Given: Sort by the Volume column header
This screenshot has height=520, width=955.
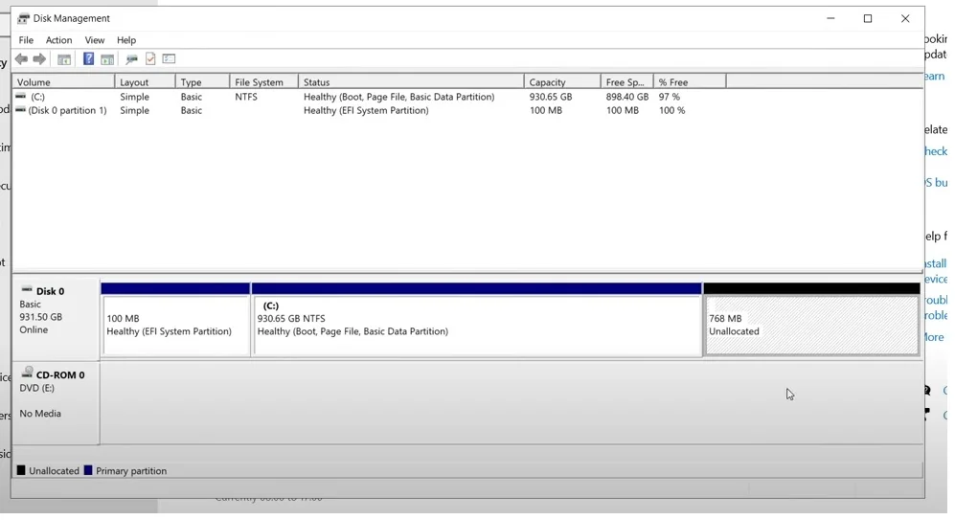Looking at the screenshot, I should click(63, 81).
